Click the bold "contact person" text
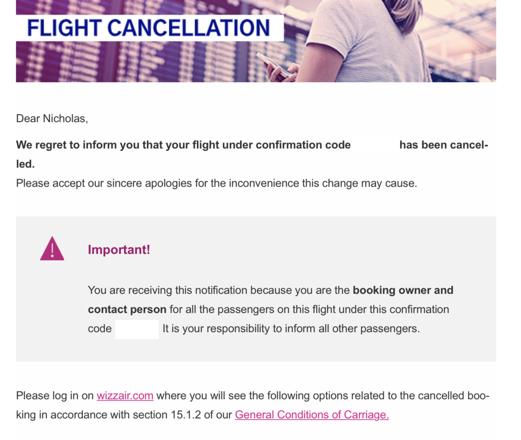The height and width of the screenshot is (440, 521). [127, 309]
